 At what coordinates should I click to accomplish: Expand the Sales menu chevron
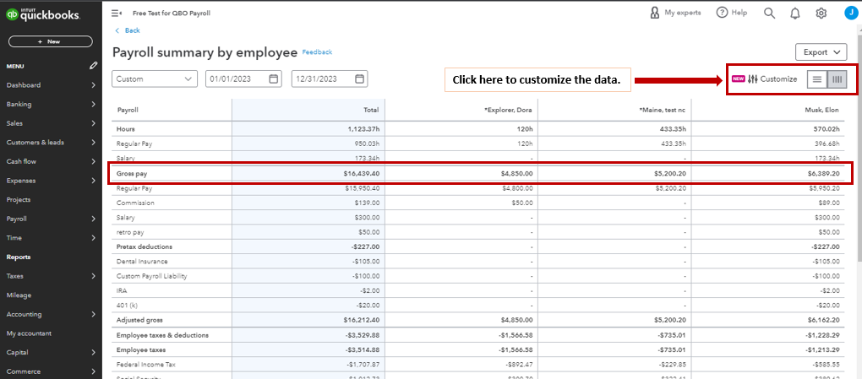[x=94, y=123]
